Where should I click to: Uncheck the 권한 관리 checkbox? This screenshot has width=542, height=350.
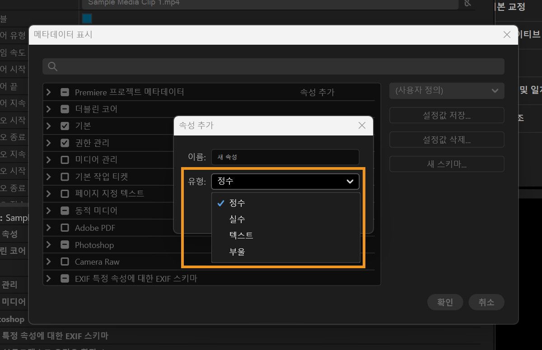65,143
